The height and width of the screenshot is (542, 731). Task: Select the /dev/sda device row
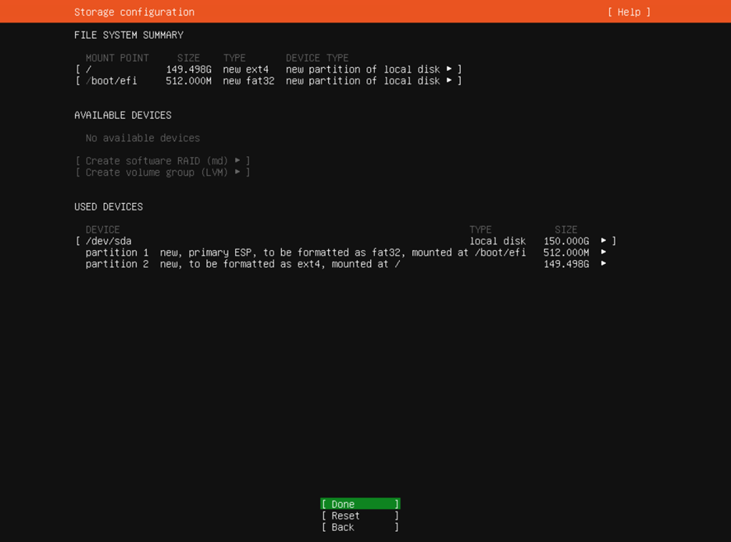[x=109, y=241]
